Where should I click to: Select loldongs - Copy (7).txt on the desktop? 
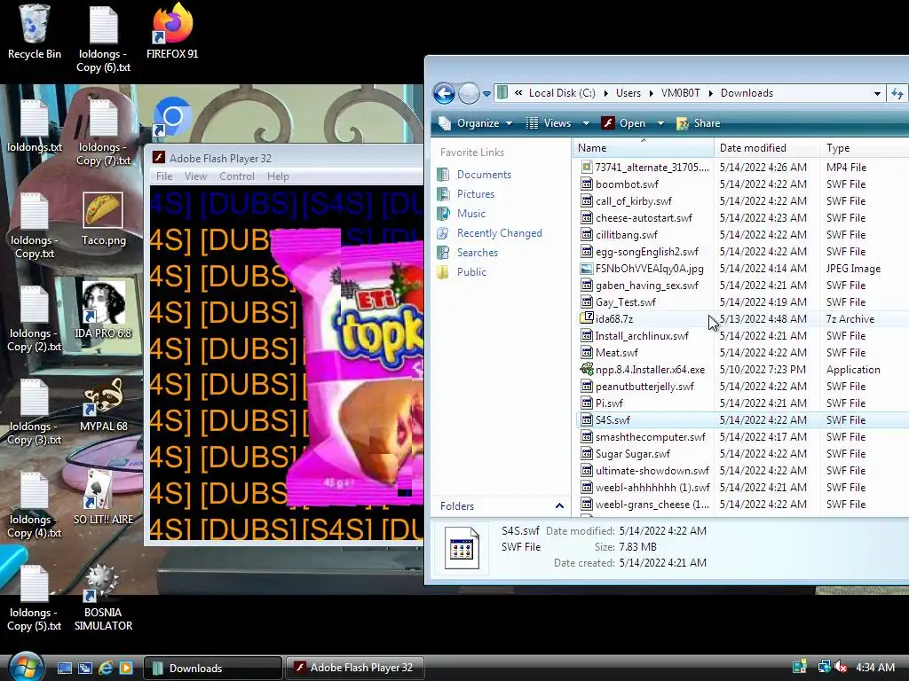103,132
